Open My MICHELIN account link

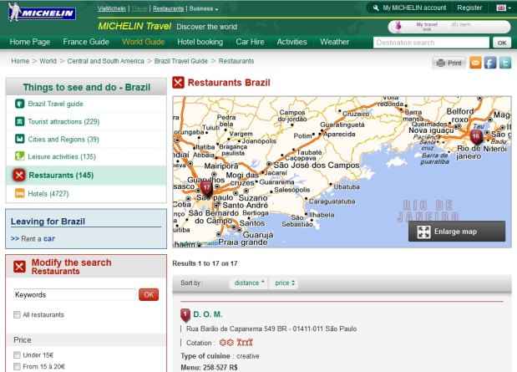click(x=414, y=8)
